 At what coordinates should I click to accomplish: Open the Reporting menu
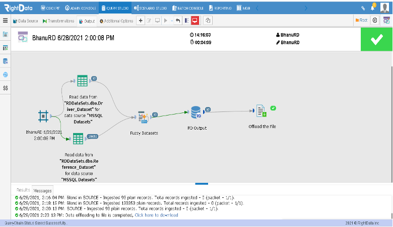point(220,8)
